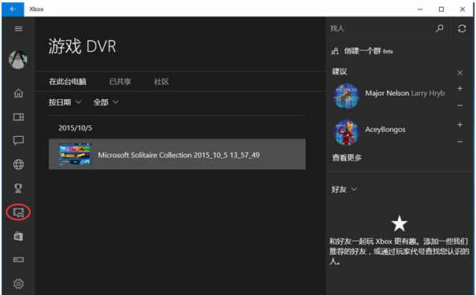Dismiss the 建议 suggestions section
The image size is (476, 295).
point(460,72)
